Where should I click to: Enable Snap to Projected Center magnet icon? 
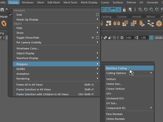tap(157, 10)
